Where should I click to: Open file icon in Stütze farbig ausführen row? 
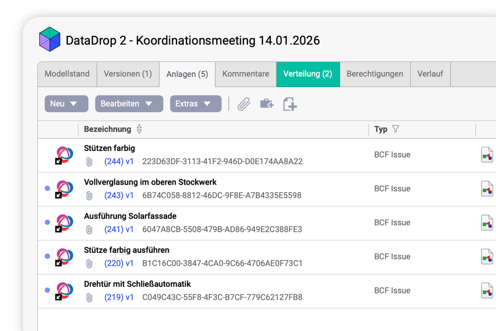(x=487, y=257)
